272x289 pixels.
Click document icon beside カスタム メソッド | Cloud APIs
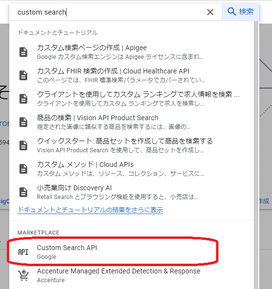point(23,169)
